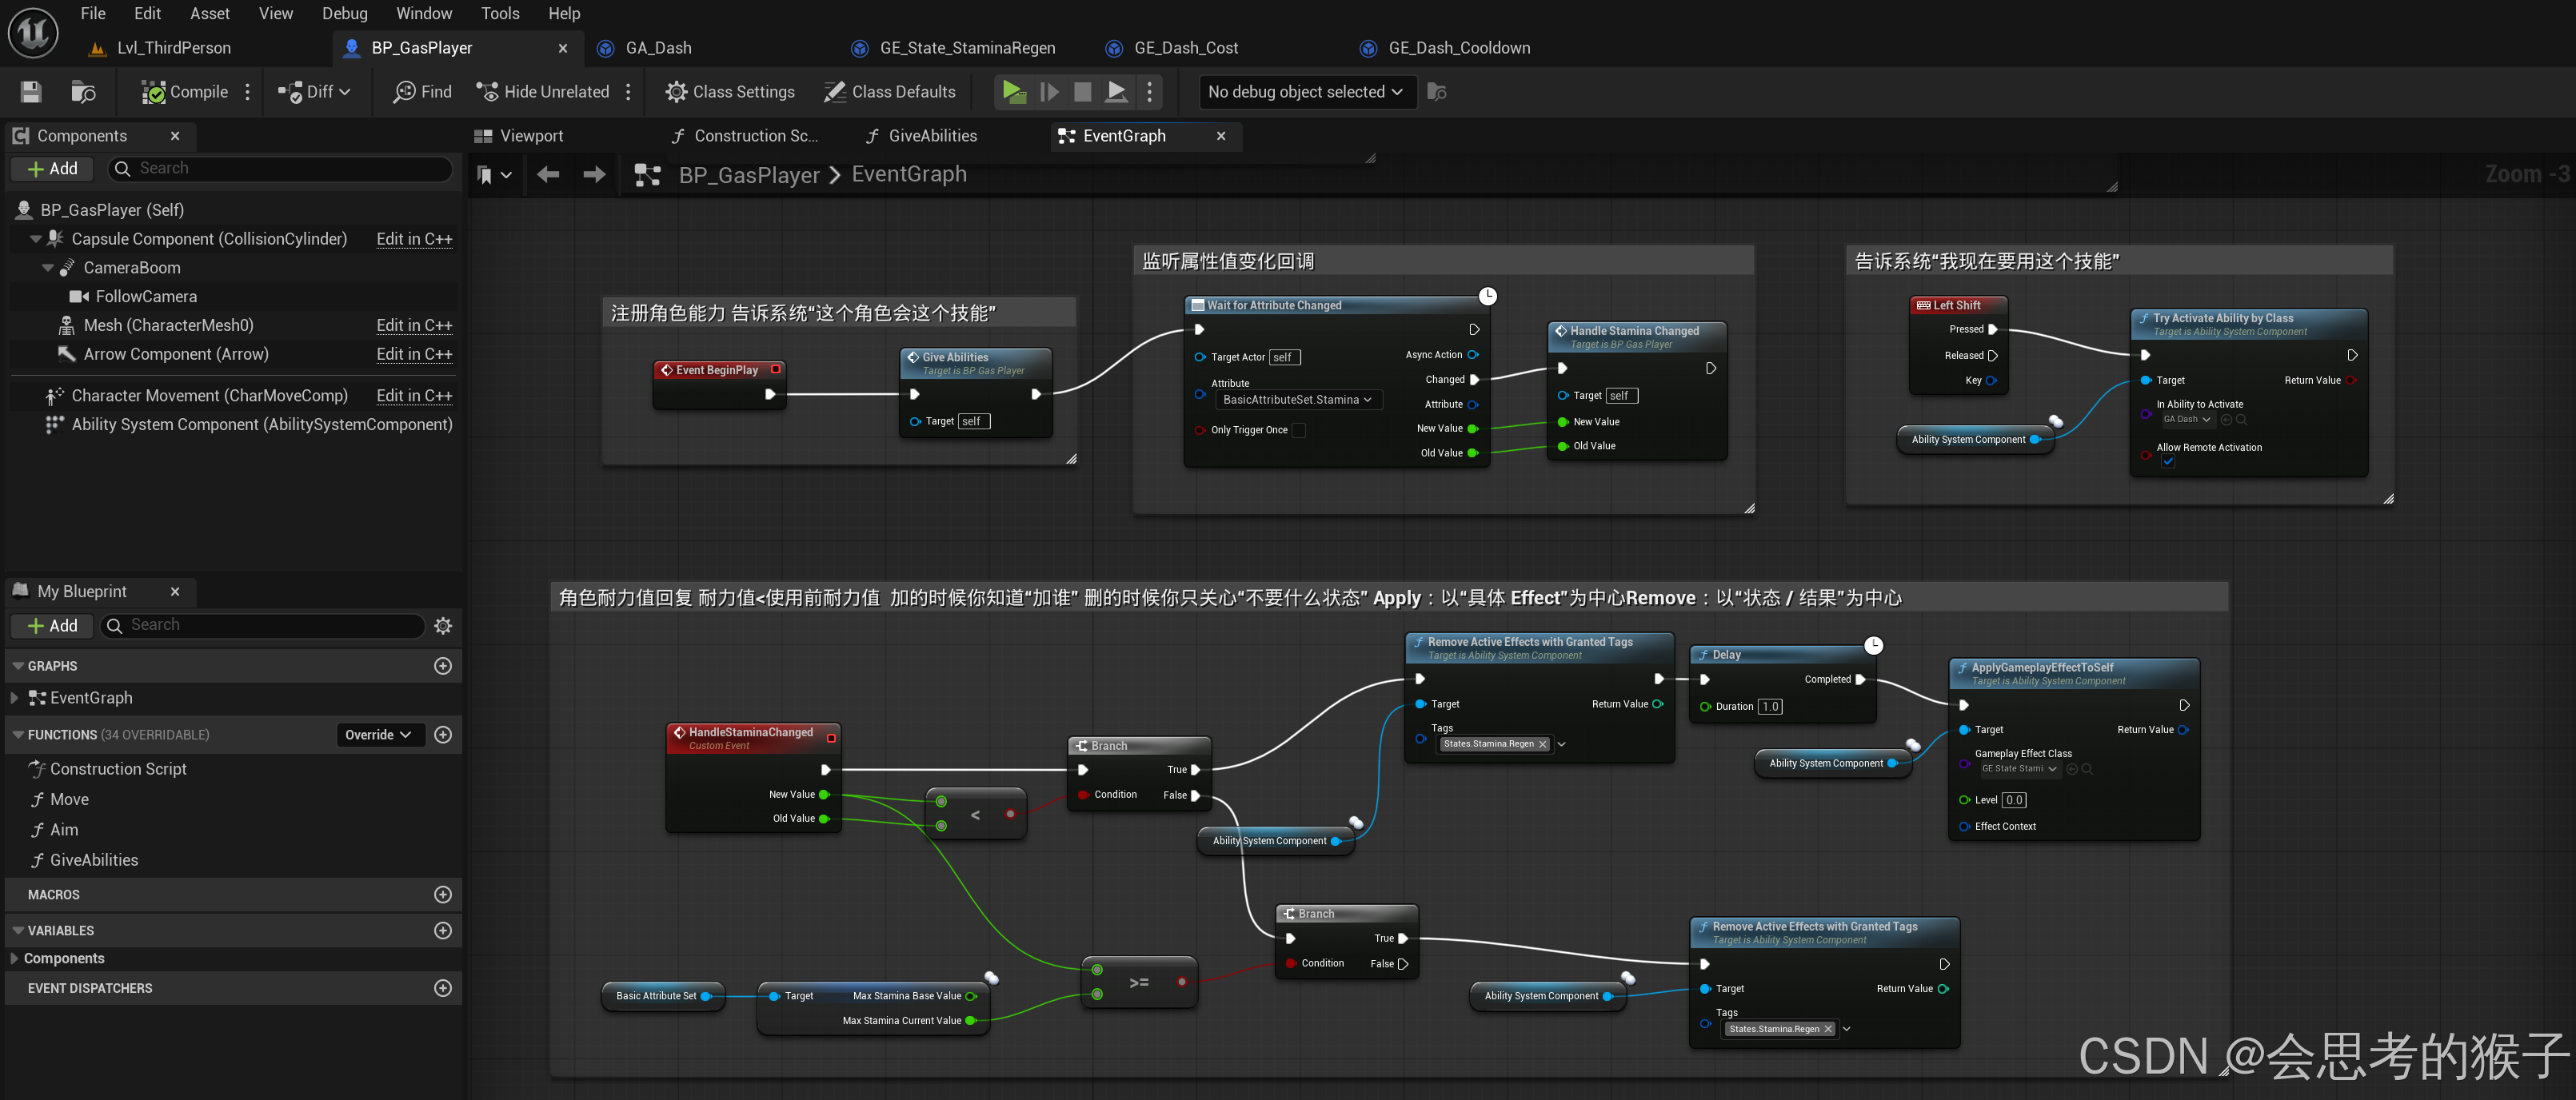Switch to the GA_Dash tab
This screenshot has height=1100, width=2576.
(657, 48)
